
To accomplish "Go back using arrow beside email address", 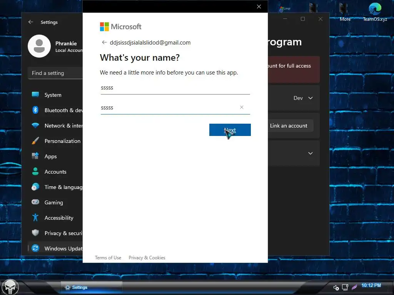I will [104, 42].
